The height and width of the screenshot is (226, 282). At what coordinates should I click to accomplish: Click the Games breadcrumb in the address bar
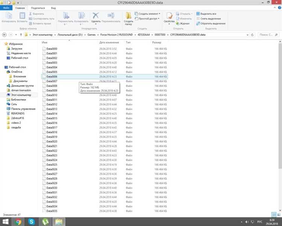coord(91,35)
